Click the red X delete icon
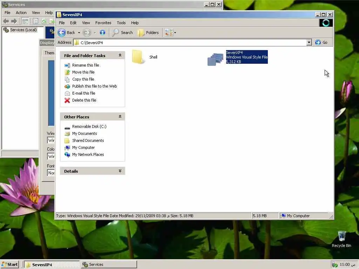This screenshot has height=269, width=359. pos(67,101)
